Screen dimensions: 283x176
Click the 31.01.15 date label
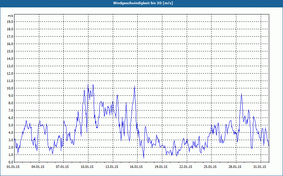click(260, 167)
